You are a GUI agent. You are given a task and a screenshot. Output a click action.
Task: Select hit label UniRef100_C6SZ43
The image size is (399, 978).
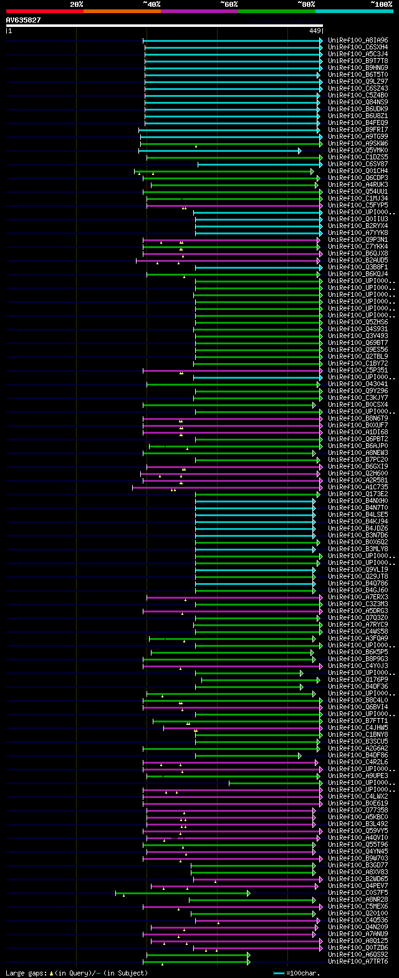[358, 88]
